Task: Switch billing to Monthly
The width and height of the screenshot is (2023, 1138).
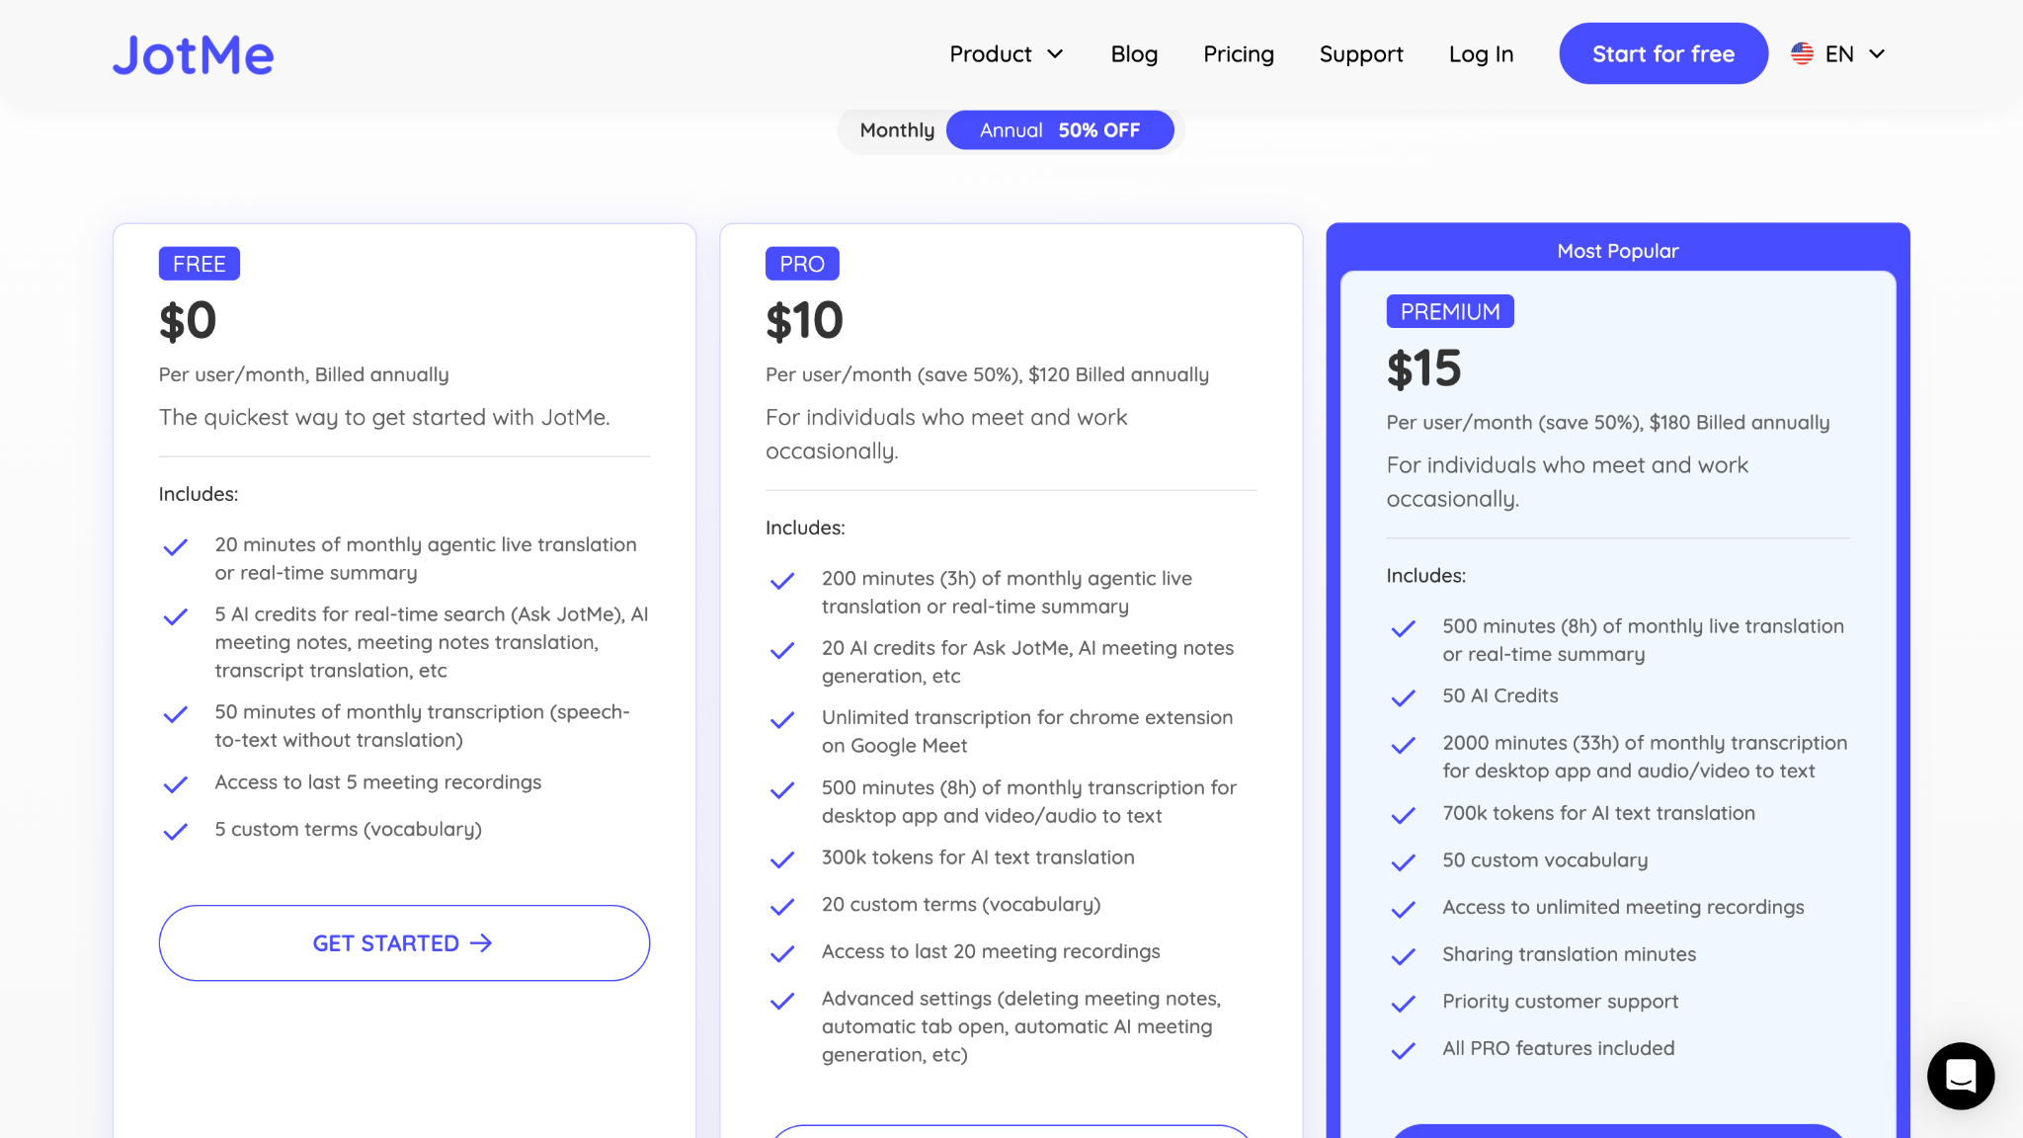Action: (x=897, y=130)
